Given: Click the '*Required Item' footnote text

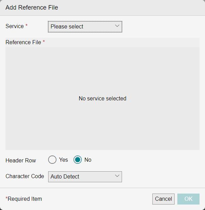Looking at the screenshot, I should pyautogui.click(x=24, y=199).
